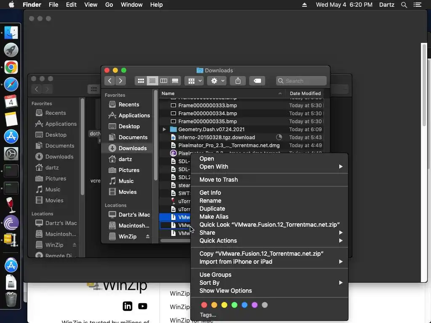Open Trash in the Dock
Viewport: 431px width, 323px height.
(11, 299)
